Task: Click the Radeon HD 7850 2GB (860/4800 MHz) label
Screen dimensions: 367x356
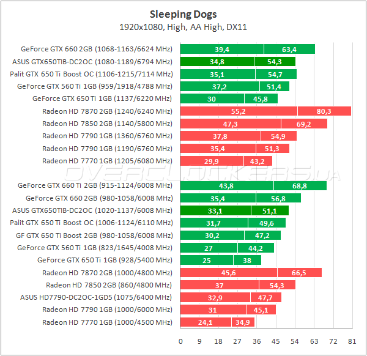Action: pyautogui.click(x=109, y=285)
